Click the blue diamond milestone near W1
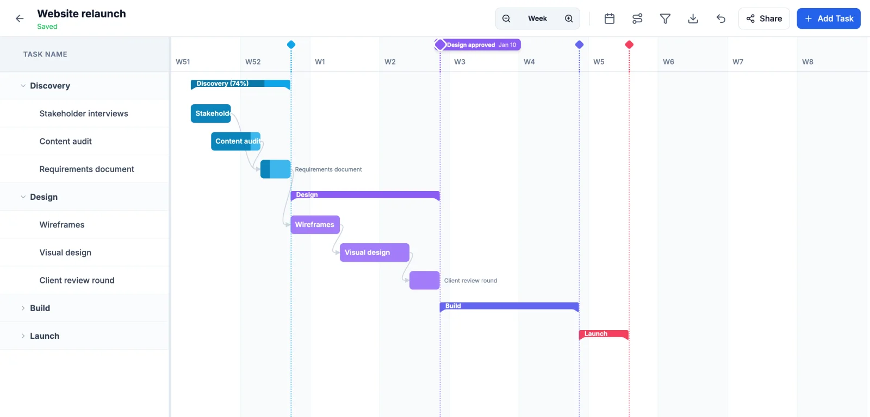The height and width of the screenshot is (417, 870). (x=291, y=45)
